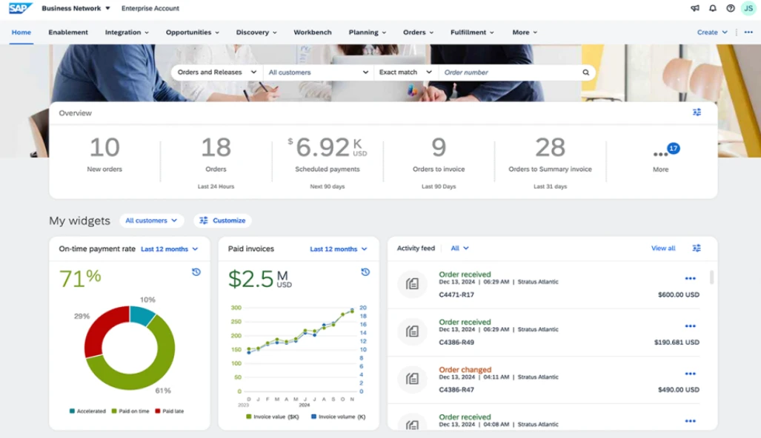The height and width of the screenshot is (438, 761).
Task: Open the Activity feed All filter
Action: click(x=459, y=248)
